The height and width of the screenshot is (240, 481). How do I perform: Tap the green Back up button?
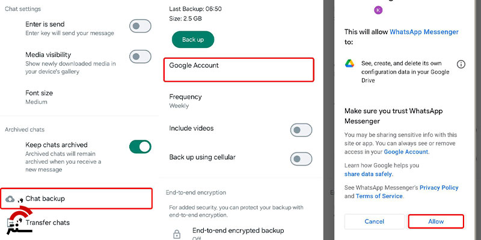[x=193, y=40]
